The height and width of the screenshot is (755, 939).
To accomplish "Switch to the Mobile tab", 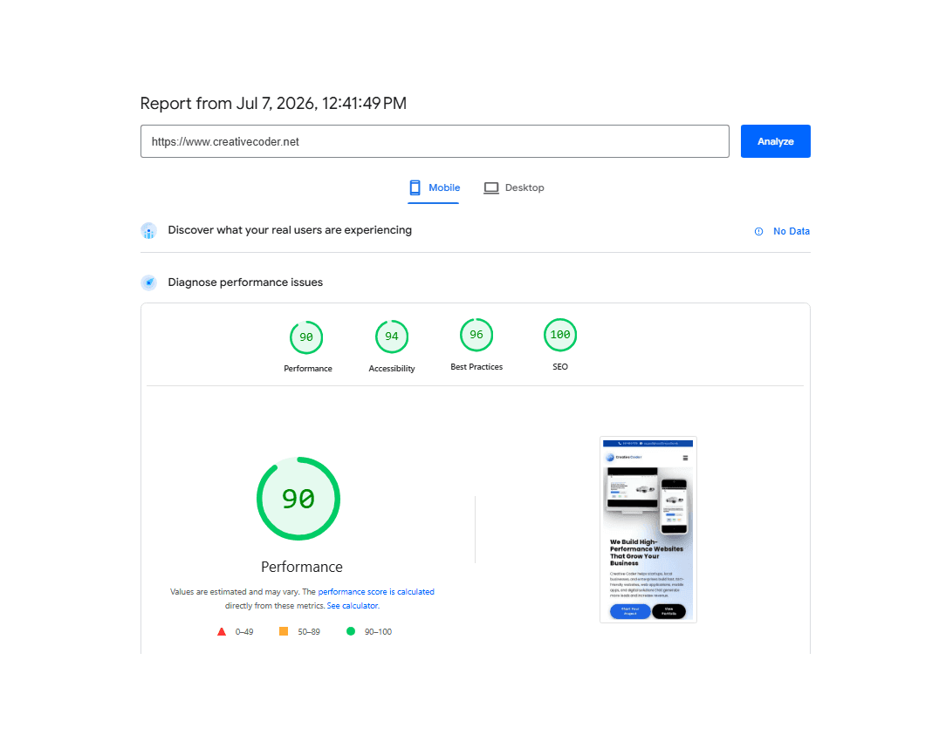I will pyautogui.click(x=435, y=187).
